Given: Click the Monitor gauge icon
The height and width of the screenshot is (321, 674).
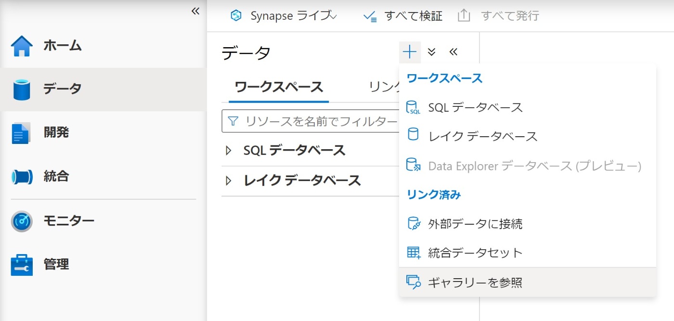Looking at the screenshot, I should point(22,221).
